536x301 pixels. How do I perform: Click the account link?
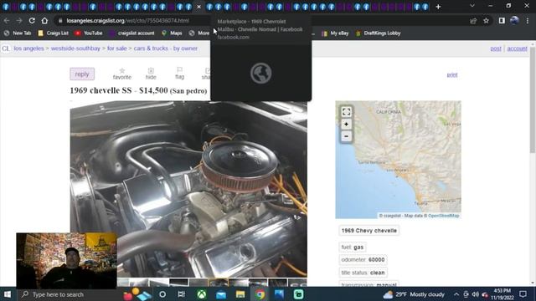517,48
